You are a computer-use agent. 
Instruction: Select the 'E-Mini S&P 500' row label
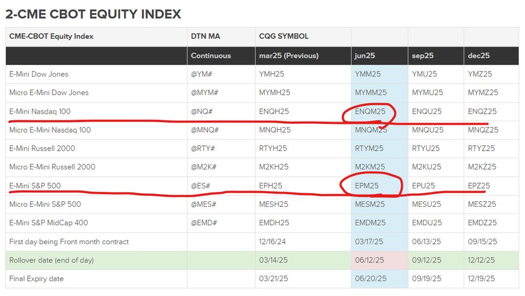coord(35,185)
